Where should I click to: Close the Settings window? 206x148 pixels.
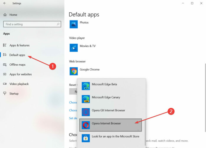point(201,3)
